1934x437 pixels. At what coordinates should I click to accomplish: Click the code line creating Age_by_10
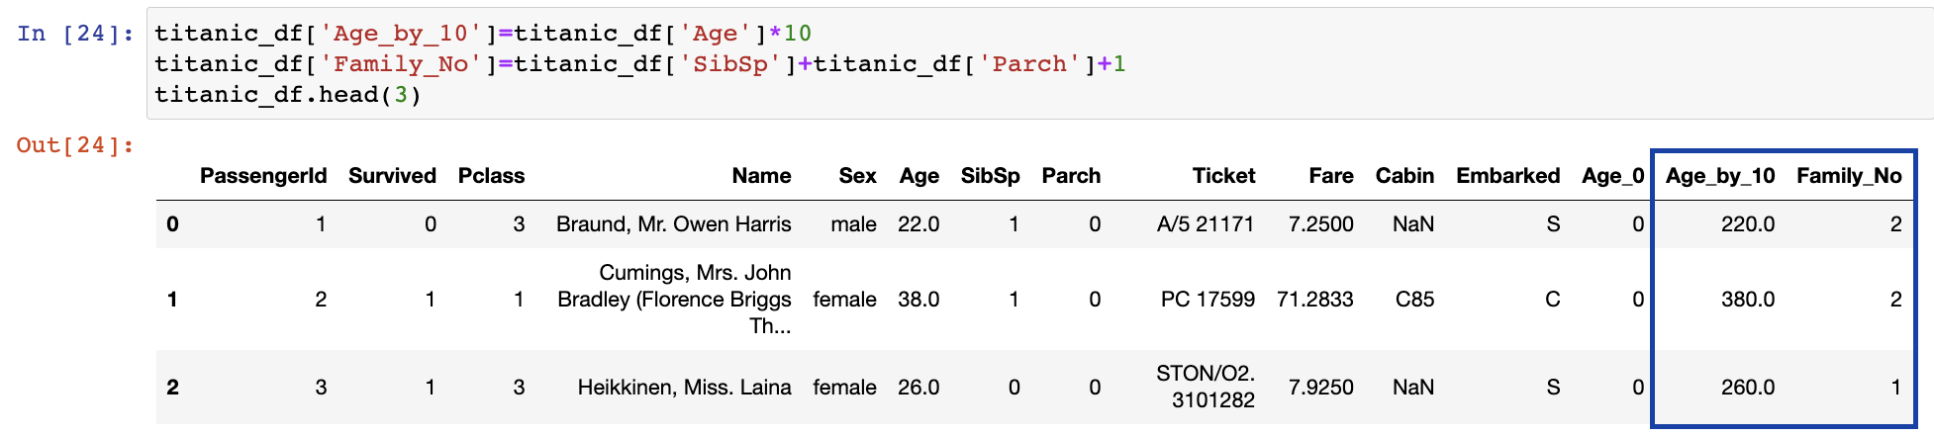[482, 34]
